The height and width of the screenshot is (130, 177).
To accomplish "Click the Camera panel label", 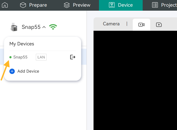I will [x=111, y=24].
